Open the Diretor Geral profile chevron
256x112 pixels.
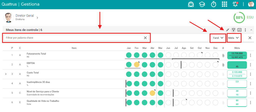[37, 18]
